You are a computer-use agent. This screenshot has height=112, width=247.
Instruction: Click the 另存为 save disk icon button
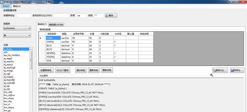[x=237, y=70]
